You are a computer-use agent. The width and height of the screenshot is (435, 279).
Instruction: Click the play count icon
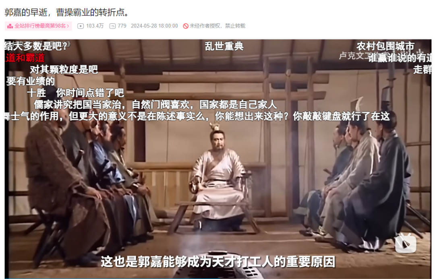tap(81, 26)
